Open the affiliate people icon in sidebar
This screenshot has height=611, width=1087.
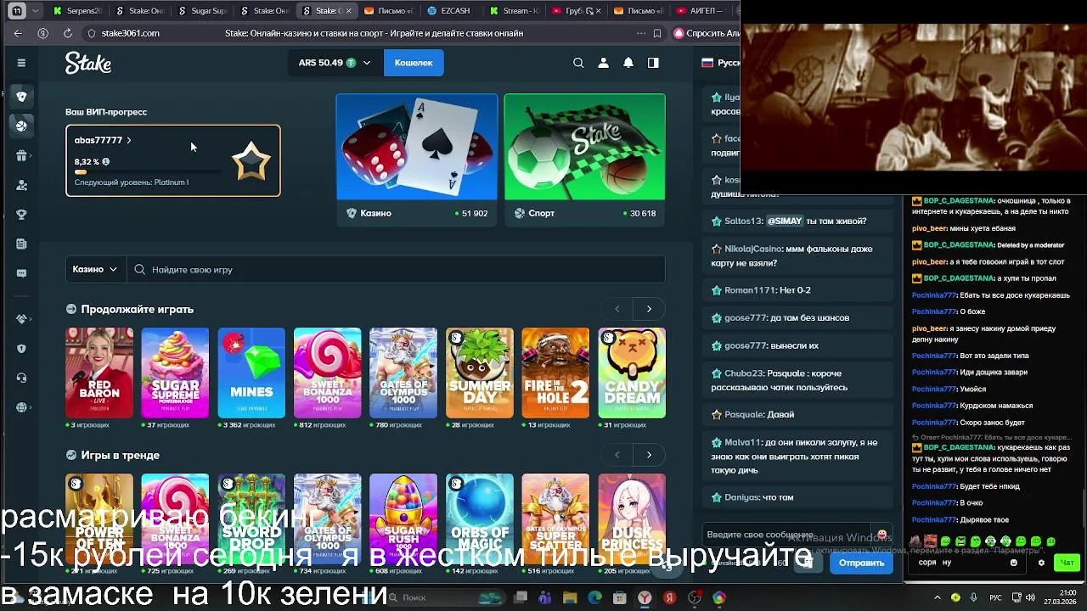coord(21,185)
